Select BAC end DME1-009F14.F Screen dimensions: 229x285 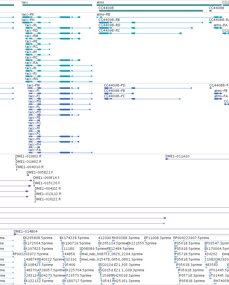[34, 181]
